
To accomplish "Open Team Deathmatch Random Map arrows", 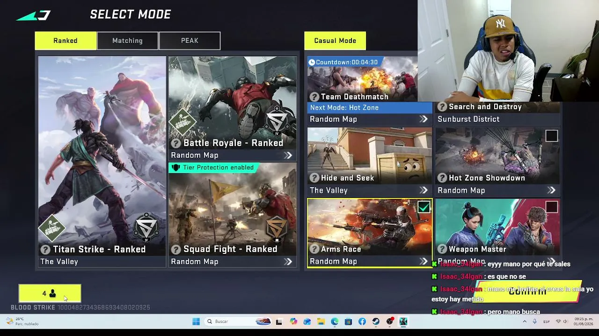I will coord(424,119).
